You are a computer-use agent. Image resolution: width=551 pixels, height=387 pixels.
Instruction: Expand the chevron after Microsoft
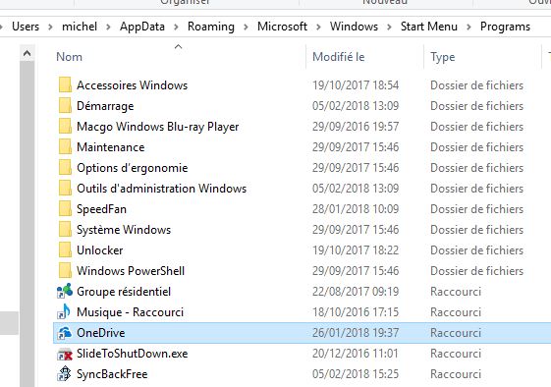(318, 27)
